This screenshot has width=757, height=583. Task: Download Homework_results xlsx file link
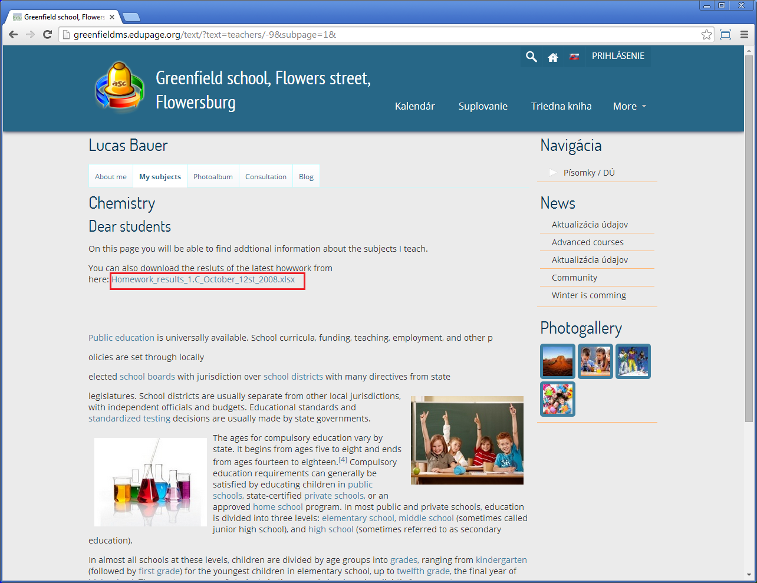(203, 279)
